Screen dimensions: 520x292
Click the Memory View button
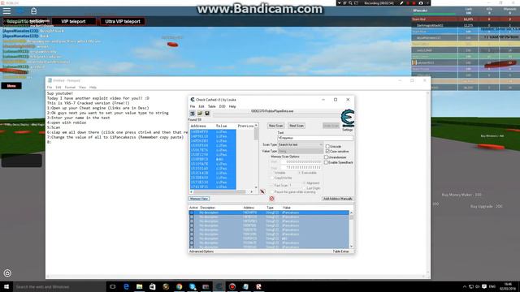[199, 199]
